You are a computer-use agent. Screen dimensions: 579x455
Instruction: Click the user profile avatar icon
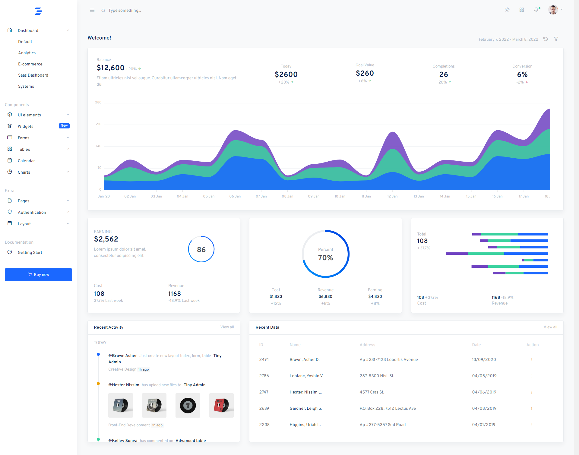[x=555, y=10]
